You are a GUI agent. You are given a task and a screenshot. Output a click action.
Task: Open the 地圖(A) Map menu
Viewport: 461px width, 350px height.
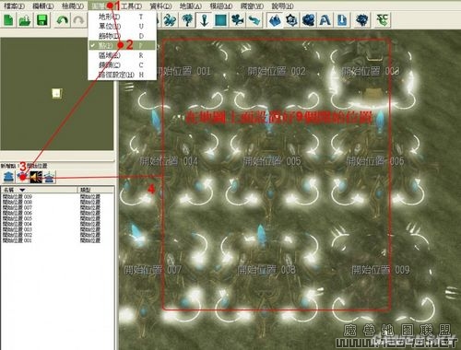[x=191, y=6]
